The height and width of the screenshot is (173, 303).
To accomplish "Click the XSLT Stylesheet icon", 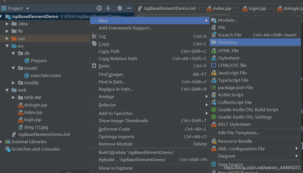I will [214, 124].
